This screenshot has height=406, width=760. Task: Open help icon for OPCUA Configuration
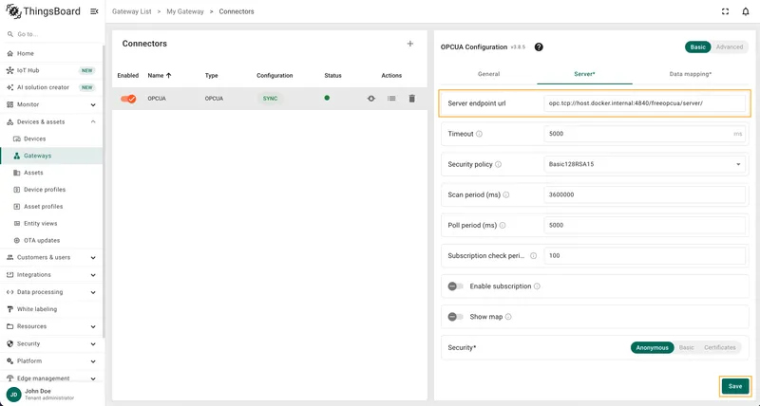539,46
